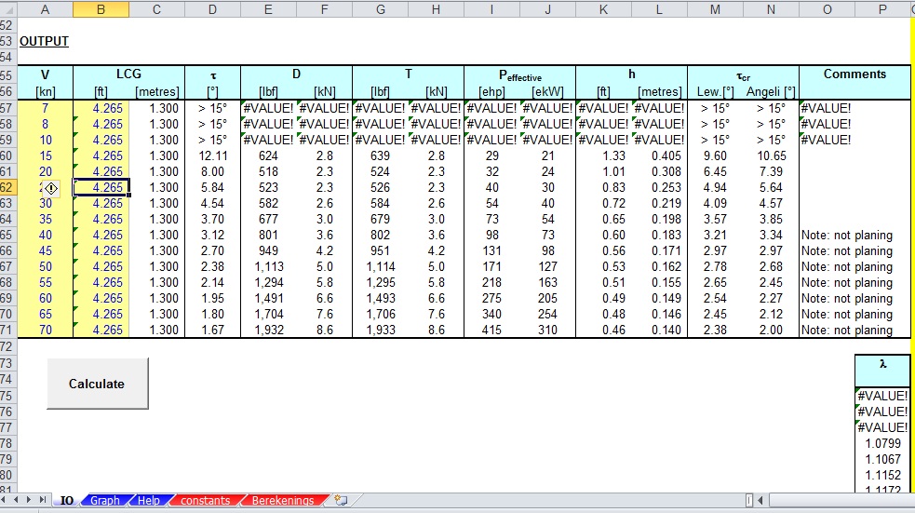
Task: Switch to the Graph sheet tab
Action: tap(104, 501)
